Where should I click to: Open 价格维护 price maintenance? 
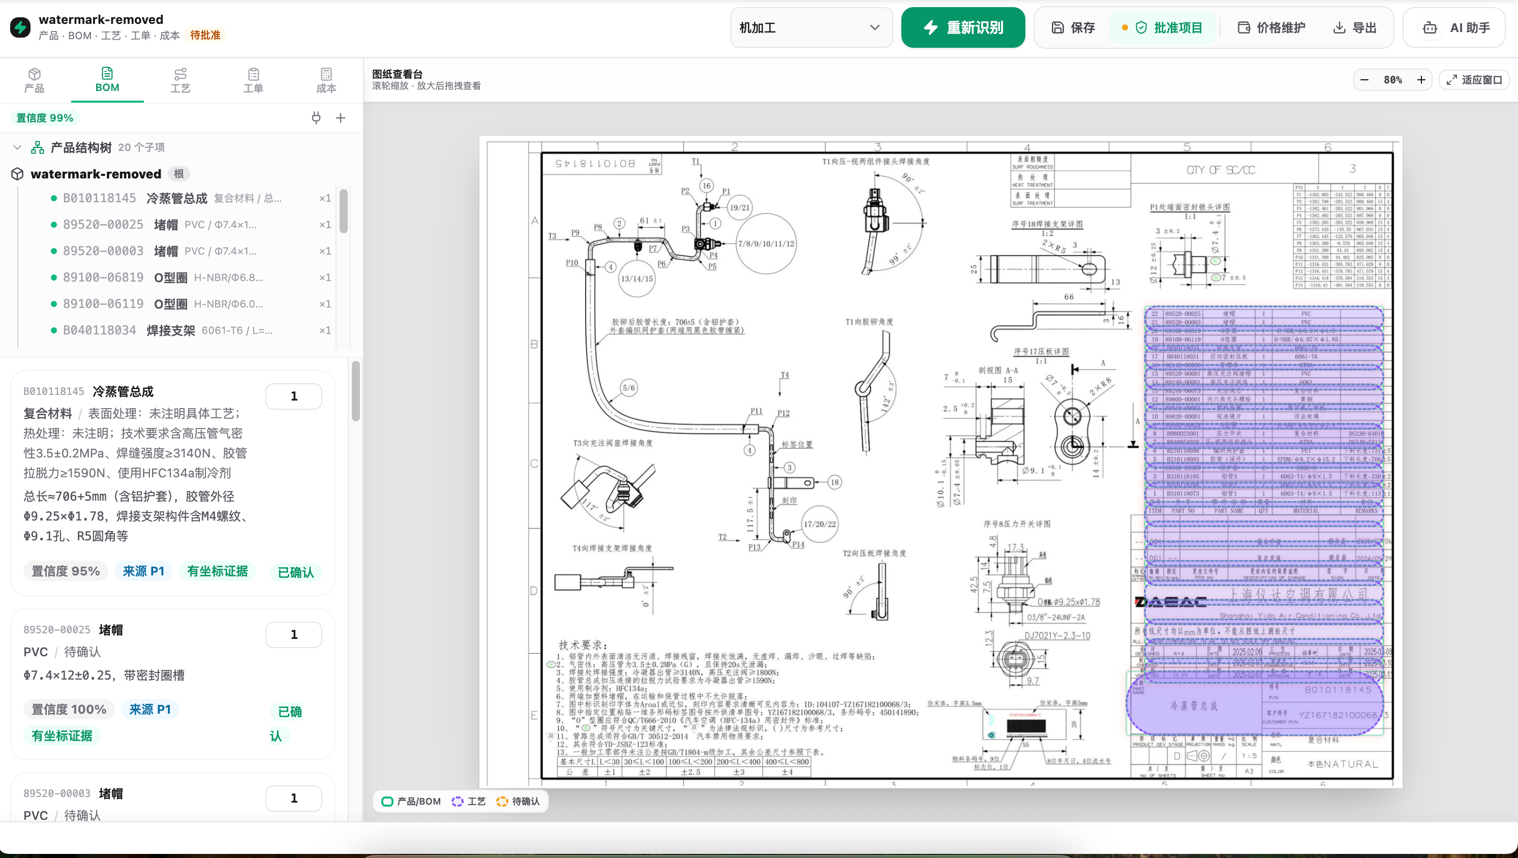click(x=1271, y=27)
